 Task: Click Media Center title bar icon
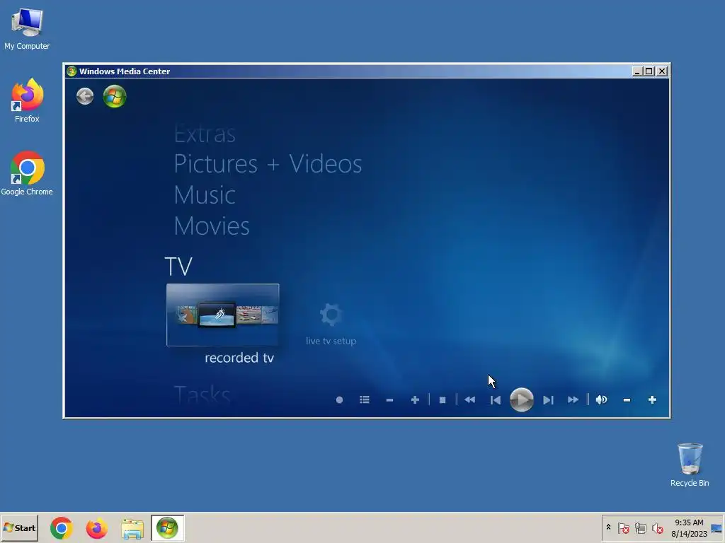(72, 71)
